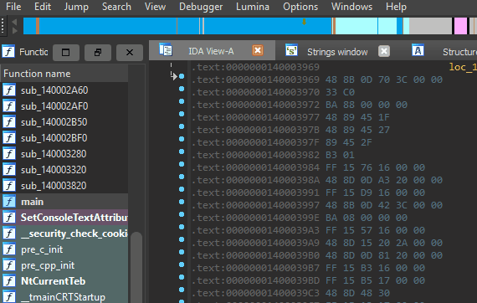Click the function icon beside main
The height and width of the screenshot is (303, 477).
pyautogui.click(x=9, y=202)
